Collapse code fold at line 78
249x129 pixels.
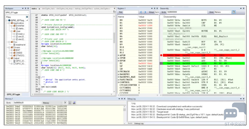(x=39, y=89)
